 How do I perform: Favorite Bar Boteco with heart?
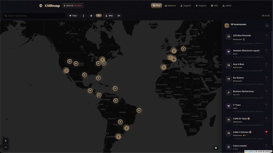267,77
